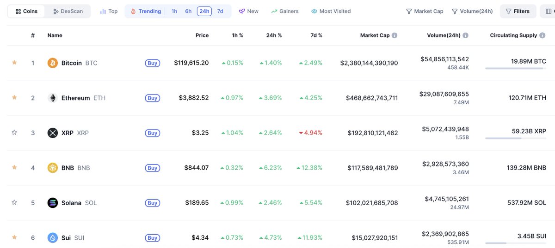This screenshot has height=248, width=555.
Task: Add Solana to watchlist star
Action: 14,203
